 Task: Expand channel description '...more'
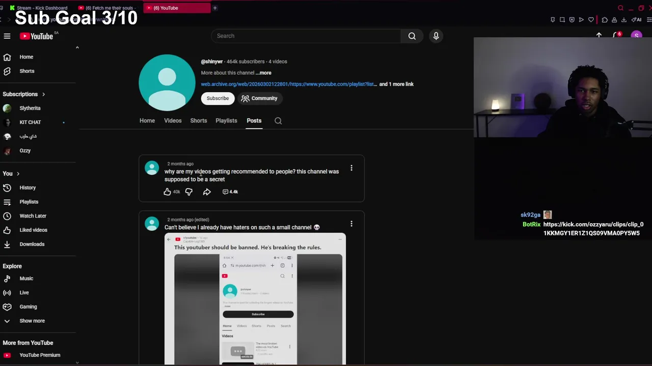(263, 73)
